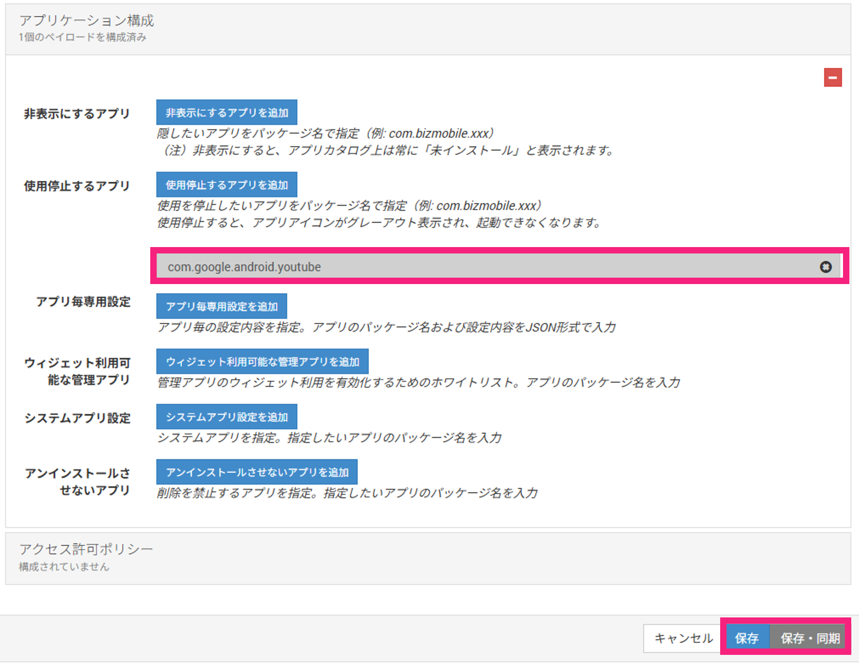The height and width of the screenshot is (664, 859).
Task: Click the システムアプリ設定 field label
Action: (x=77, y=418)
